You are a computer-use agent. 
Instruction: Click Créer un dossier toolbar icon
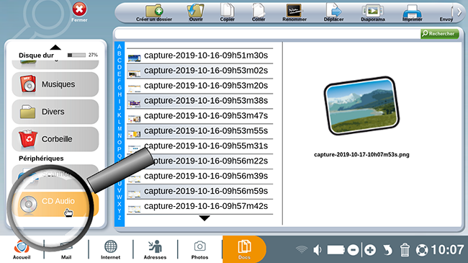[154, 11]
